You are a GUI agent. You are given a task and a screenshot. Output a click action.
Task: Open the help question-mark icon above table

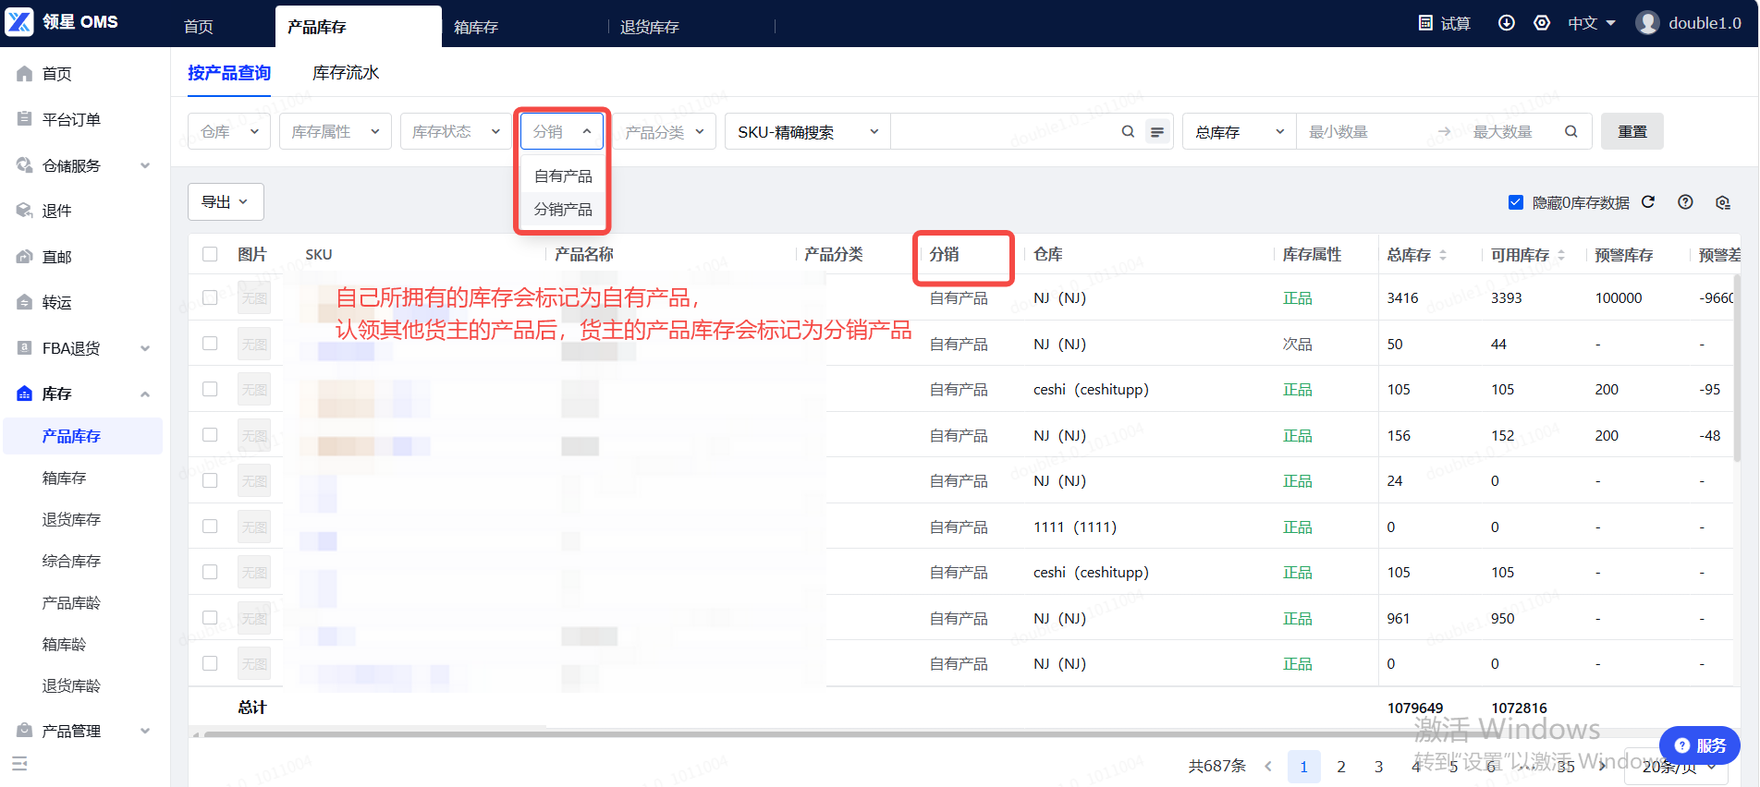(x=1685, y=202)
